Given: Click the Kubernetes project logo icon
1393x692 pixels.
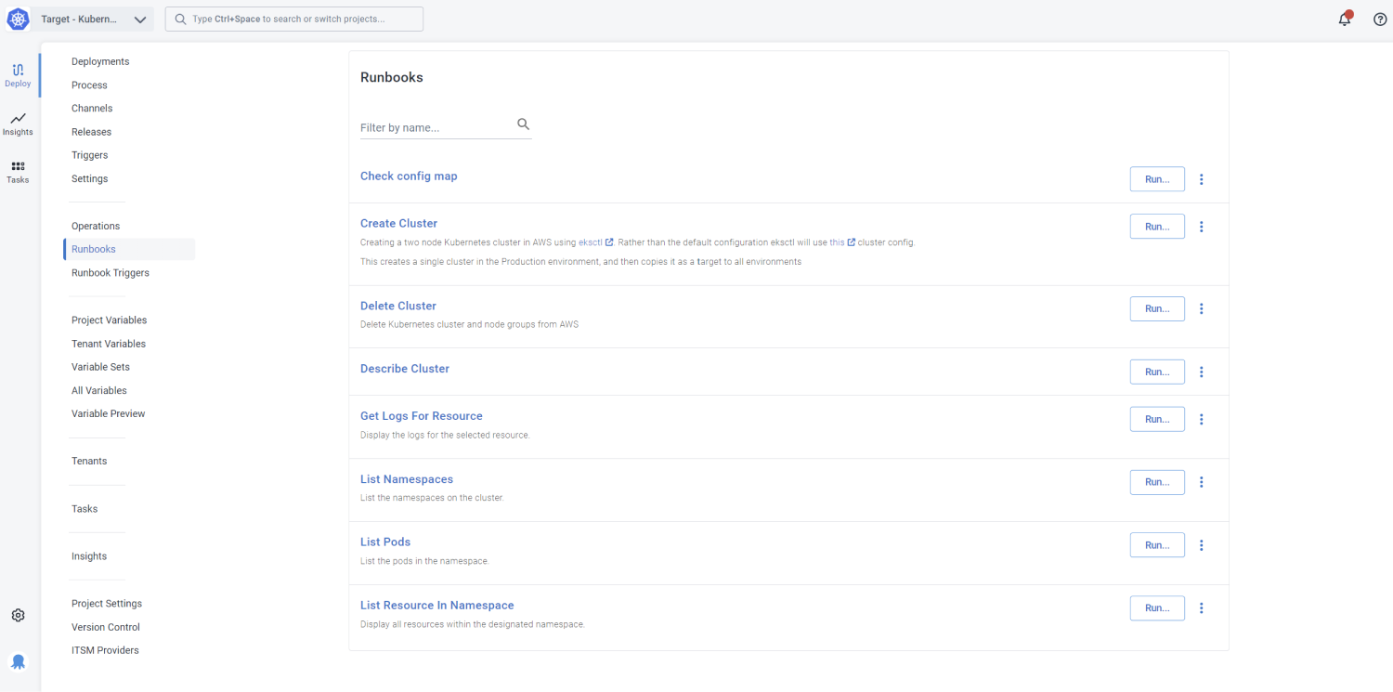Looking at the screenshot, I should 18,19.
